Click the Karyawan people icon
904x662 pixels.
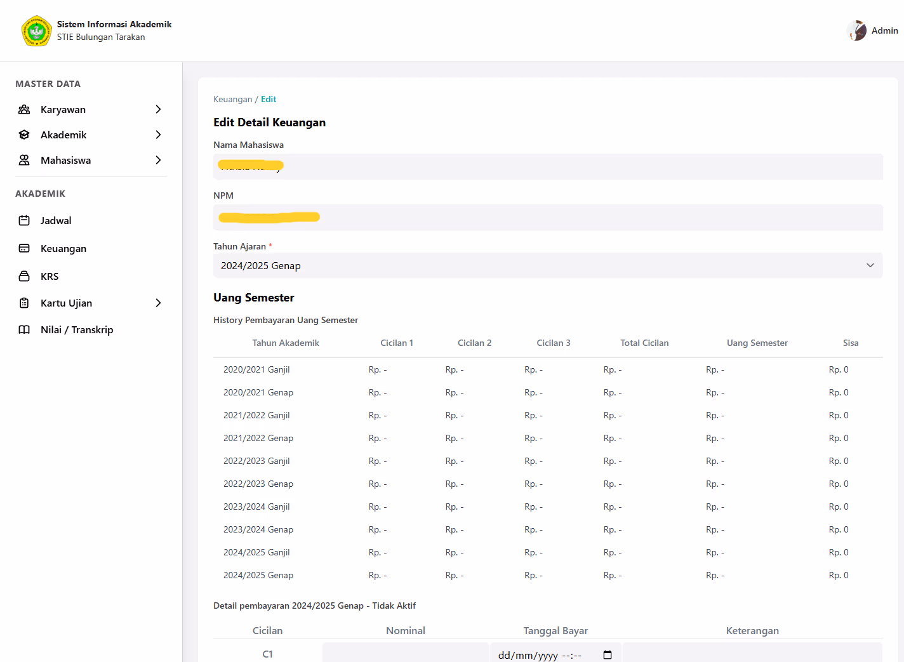pos(24,110)
